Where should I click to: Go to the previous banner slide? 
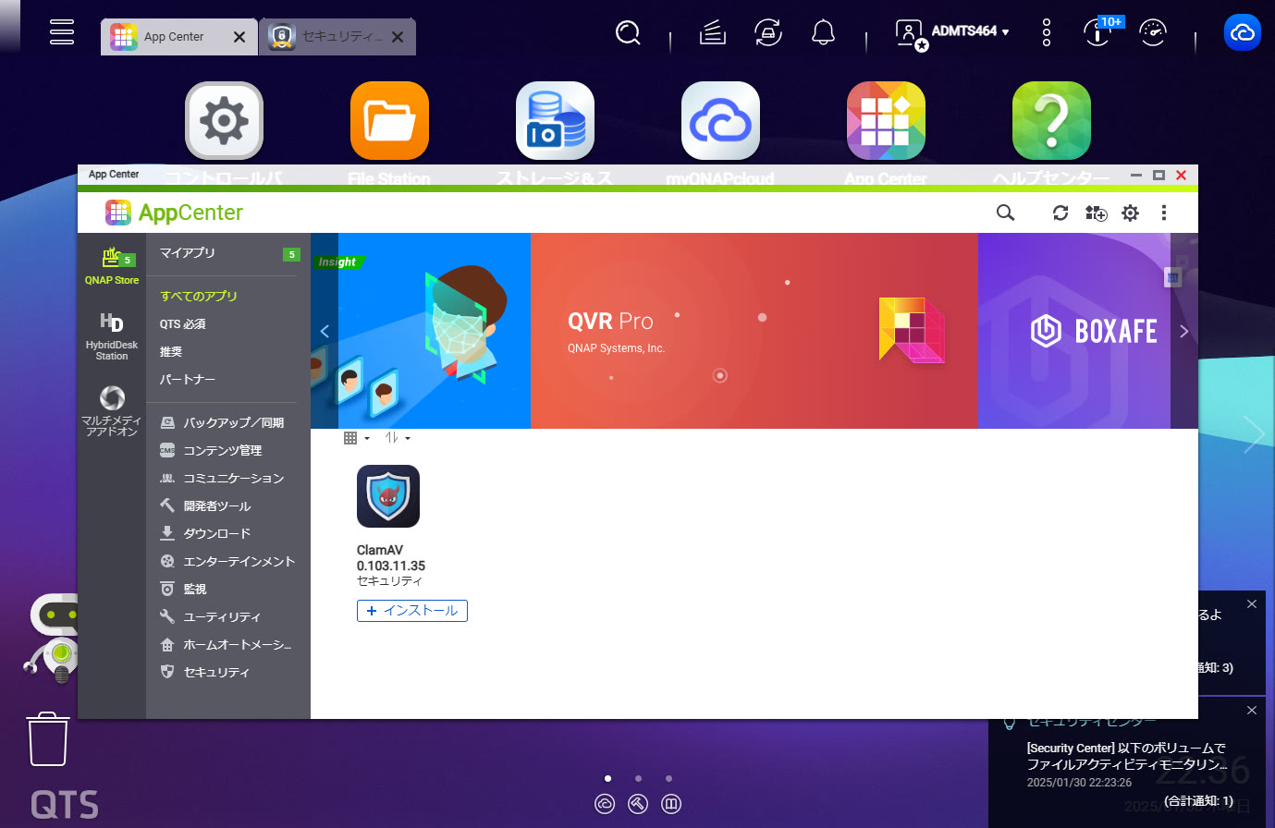(x=325, y=331)
